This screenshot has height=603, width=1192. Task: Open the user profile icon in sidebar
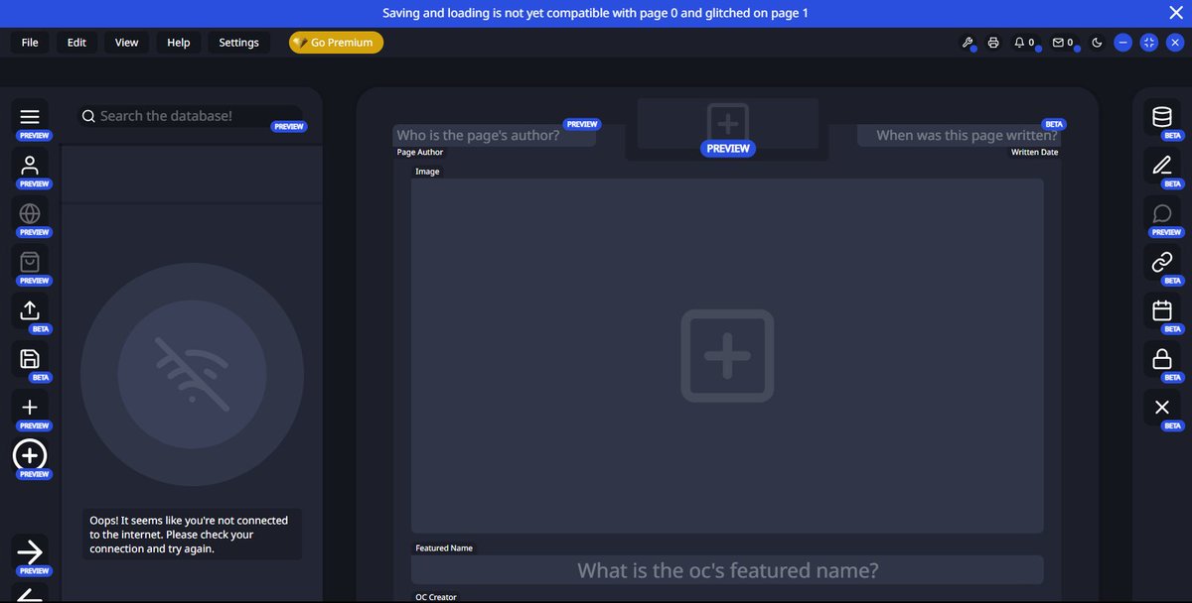(x=30, y=165)
